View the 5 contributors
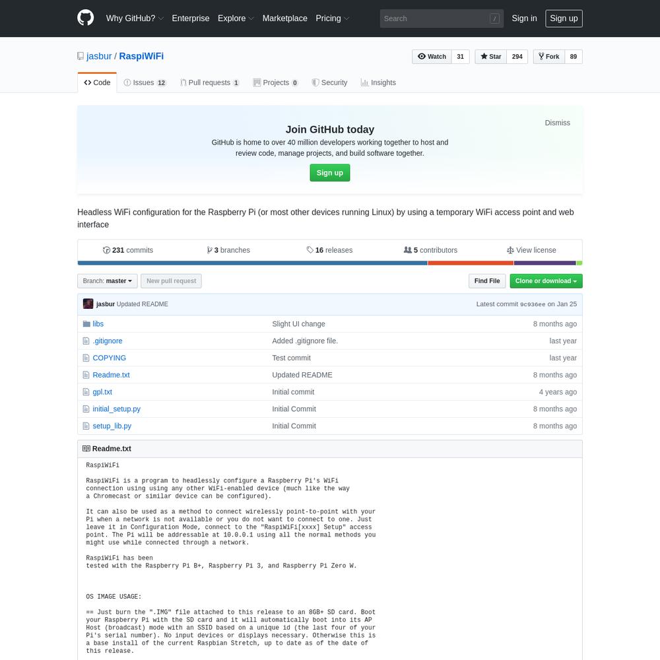This screenshot has height=660, width=660. tap(430, 250)
